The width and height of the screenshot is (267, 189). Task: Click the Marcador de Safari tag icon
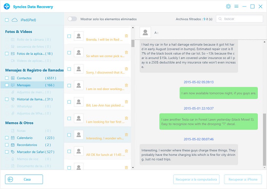[13, 152]
